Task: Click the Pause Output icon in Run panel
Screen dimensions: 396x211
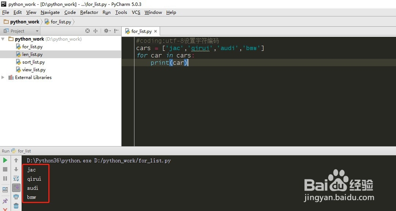Action: [5, 179]
